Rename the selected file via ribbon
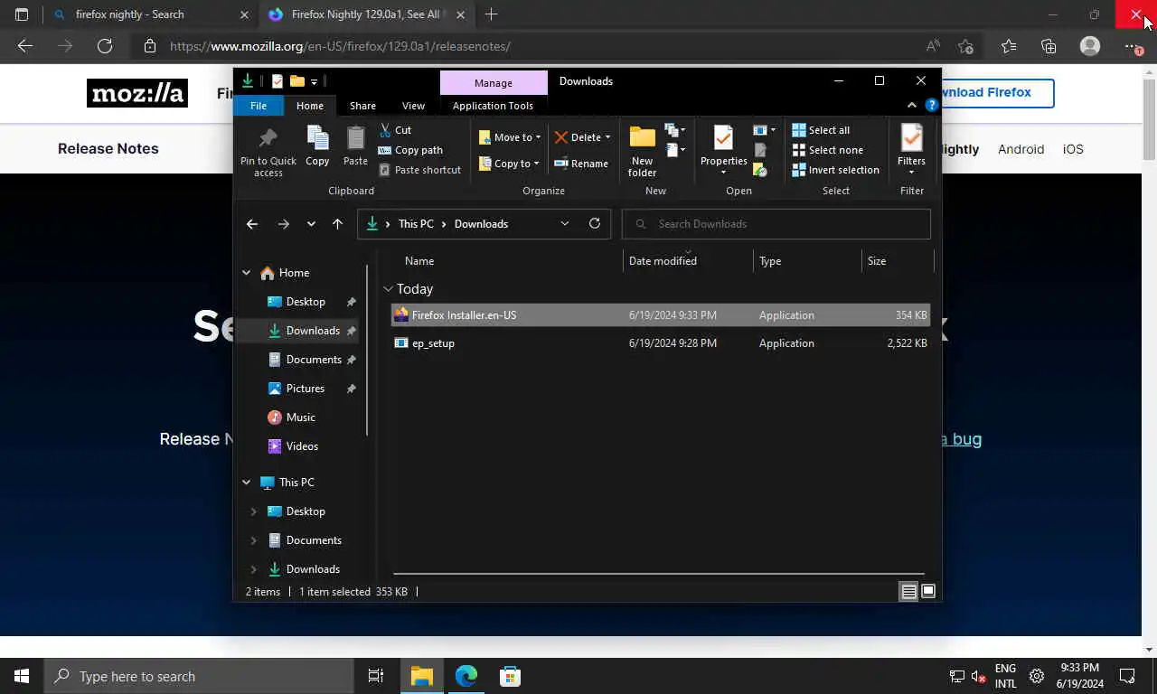This screenshot has height=694, width=1157. 580,164
